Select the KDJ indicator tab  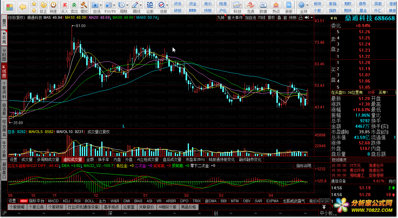coord(67,201)
